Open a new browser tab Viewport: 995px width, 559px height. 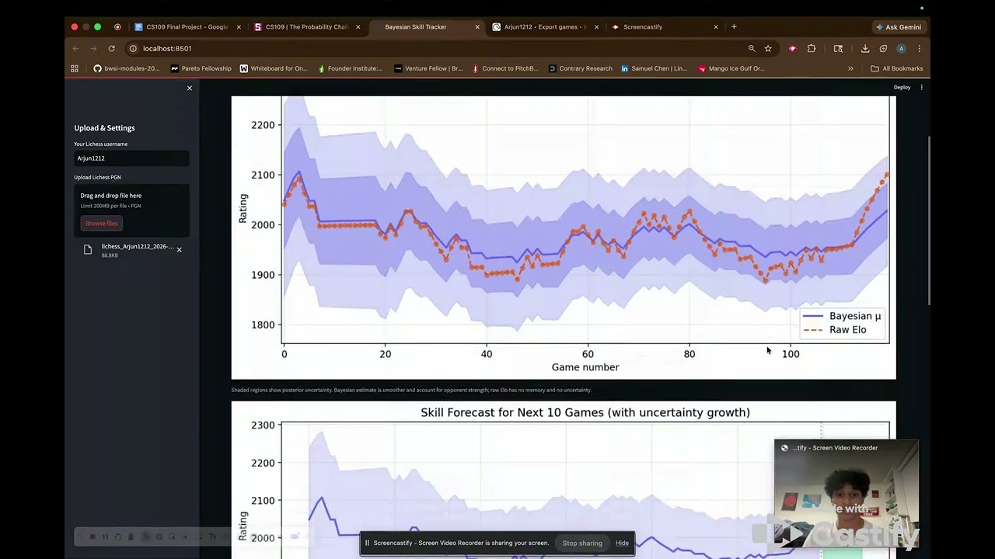[734, 26]
